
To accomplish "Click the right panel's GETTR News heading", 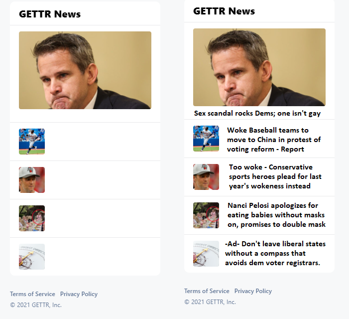I will coord(224,11).
